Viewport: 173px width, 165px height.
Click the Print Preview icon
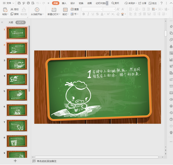(33, 3)
